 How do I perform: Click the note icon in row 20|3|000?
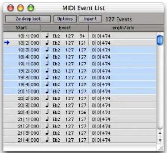[47, 105]
